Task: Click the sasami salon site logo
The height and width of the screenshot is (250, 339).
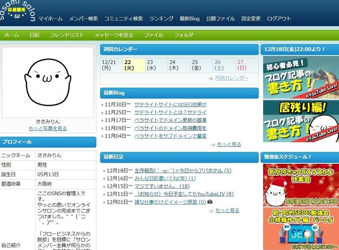Action: click(x=17, y=11)
